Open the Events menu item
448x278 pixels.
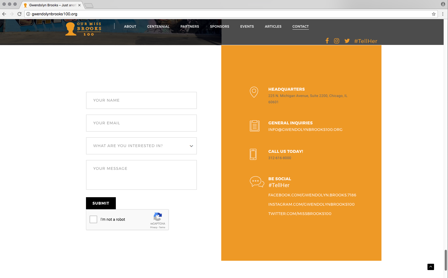tap(247, 27)
